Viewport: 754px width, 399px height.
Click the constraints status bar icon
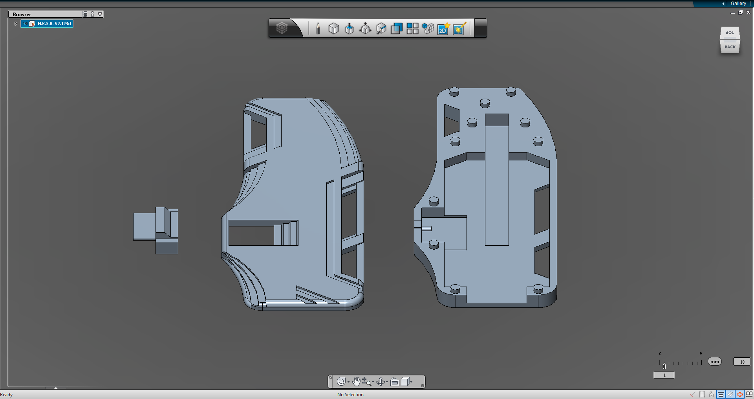click(702, 394)
